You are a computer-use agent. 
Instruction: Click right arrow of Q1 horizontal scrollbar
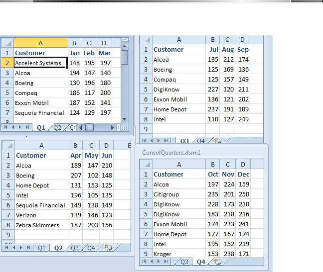point(112,128)
